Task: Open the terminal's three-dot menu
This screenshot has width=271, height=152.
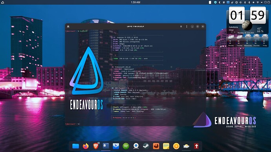Action: [187, 26]
